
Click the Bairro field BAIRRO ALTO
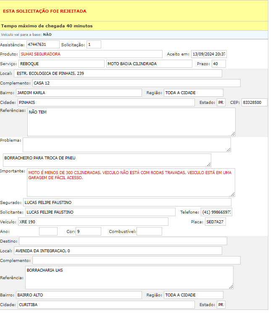coord(79,295)
